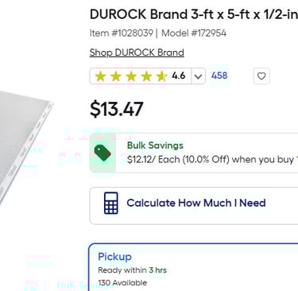Click the first yellow rating star
Image resolution: width=298 pixels, height=291 pixels.
click(100, 76)
